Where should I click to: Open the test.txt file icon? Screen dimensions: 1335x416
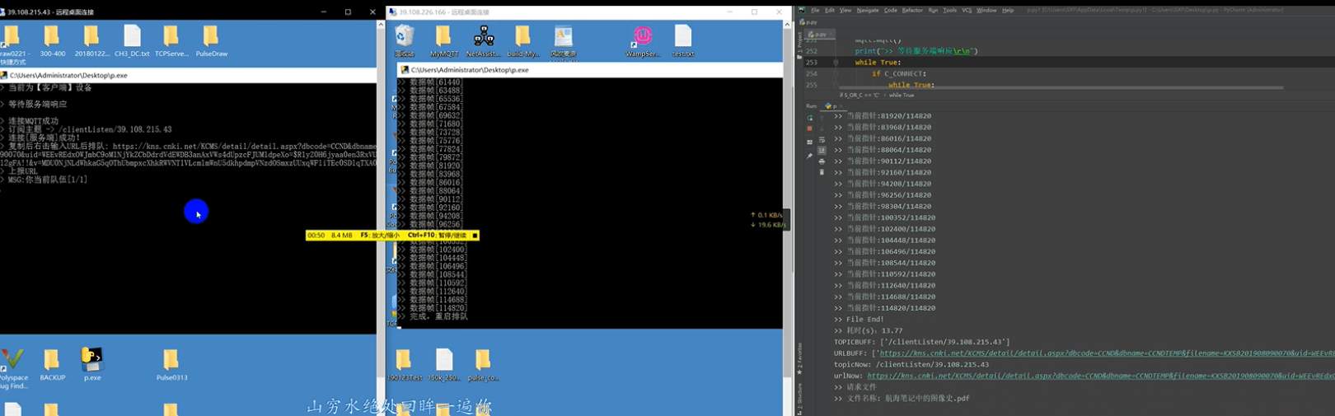click(683, 40)
